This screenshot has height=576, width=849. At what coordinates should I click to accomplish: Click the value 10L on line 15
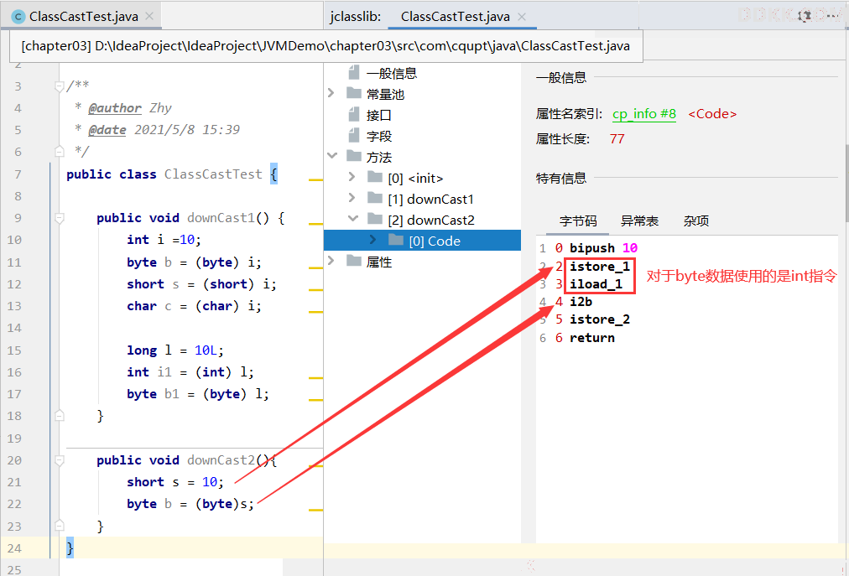tap(206, 350)
